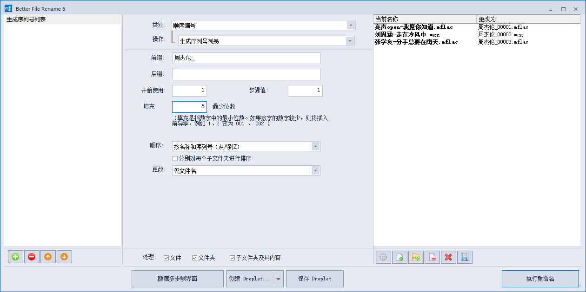This screenshot has height=292, width=586.
Task: Click the 填充 digits field showing 5
Action: (x=189, y=107)
